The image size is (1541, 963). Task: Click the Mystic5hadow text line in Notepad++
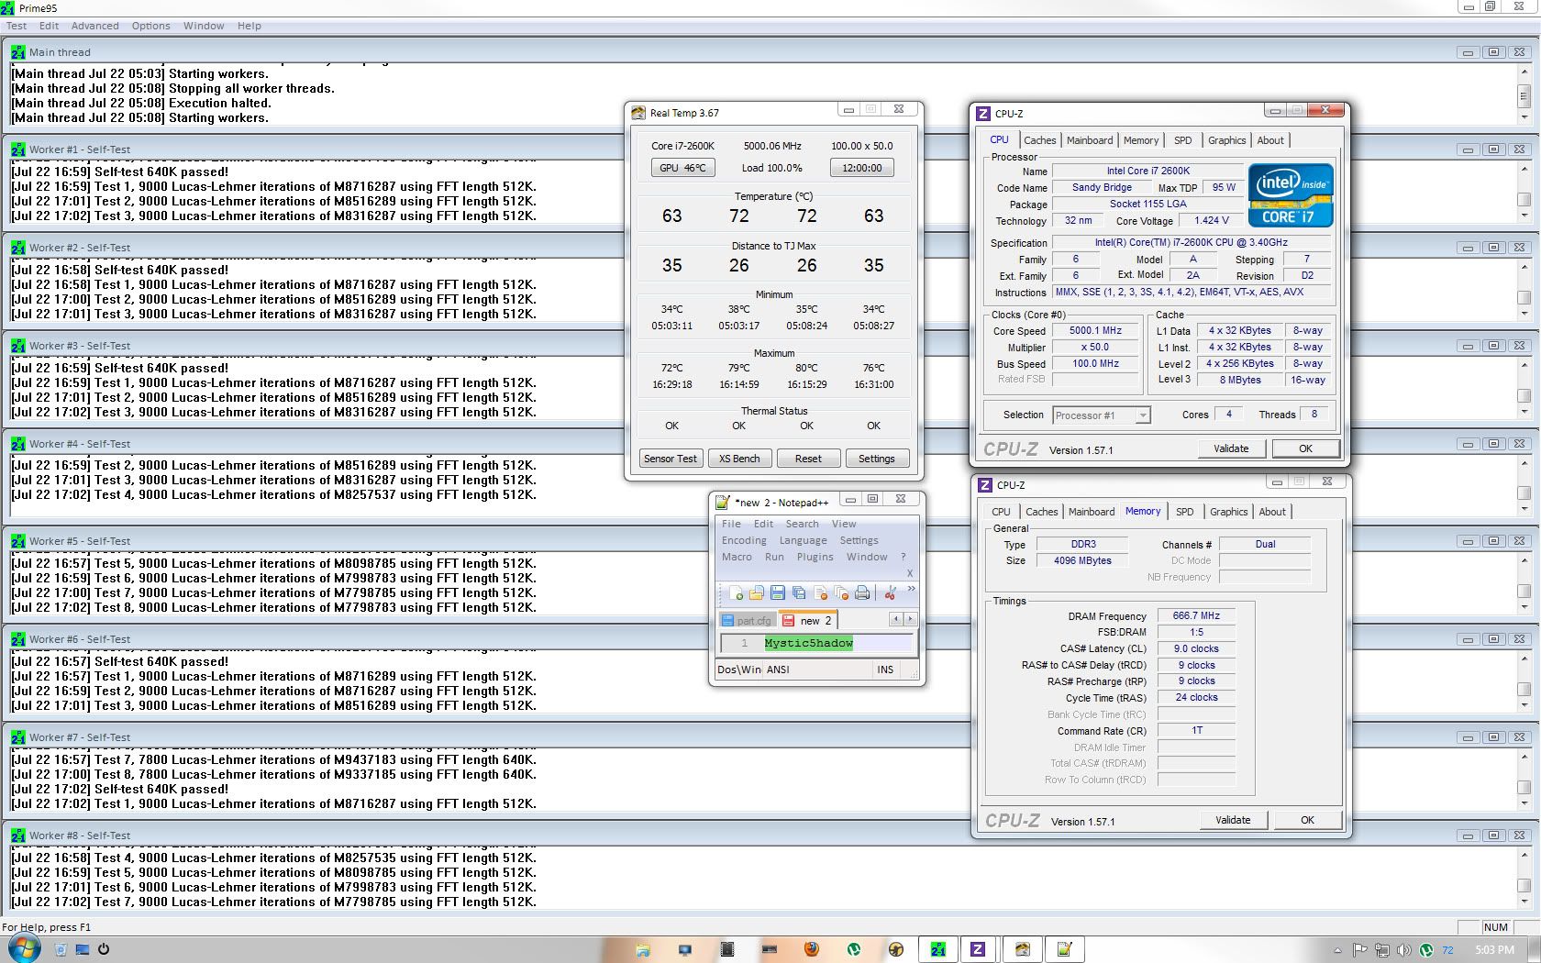808,643
